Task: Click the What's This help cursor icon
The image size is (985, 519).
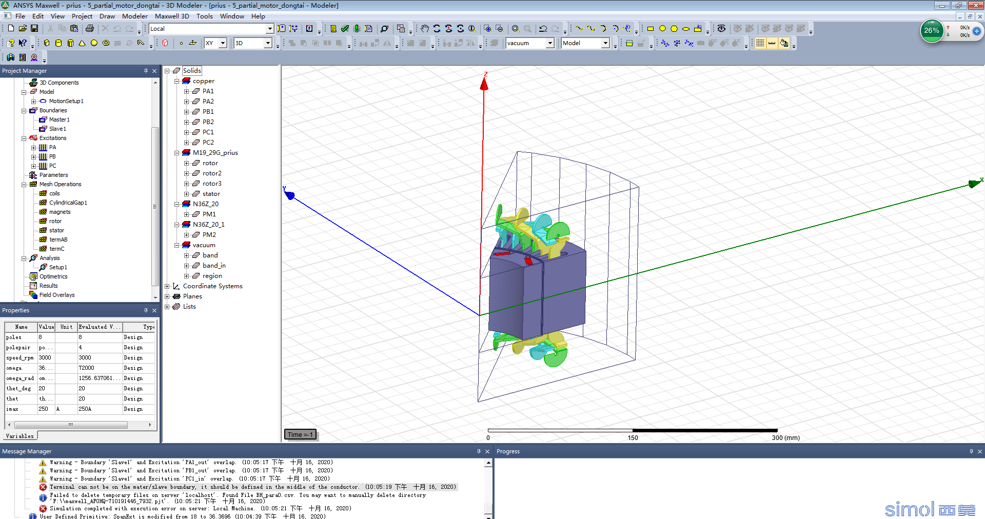Action: coord(23,43)
